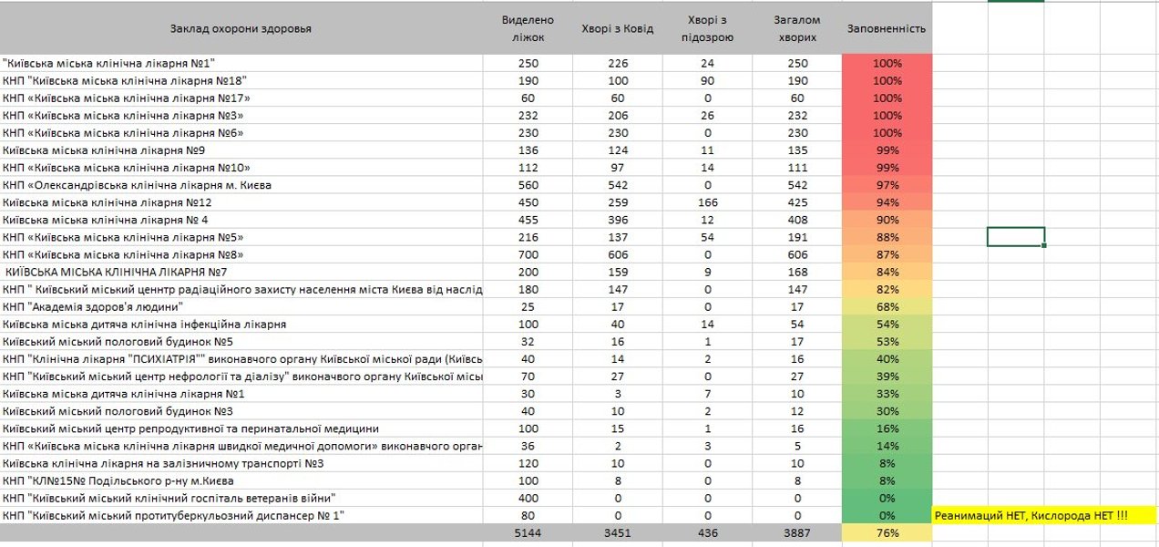Select the empty outlined cell right of the table
Screen dimensions: 1159x547
point(1015,237)
